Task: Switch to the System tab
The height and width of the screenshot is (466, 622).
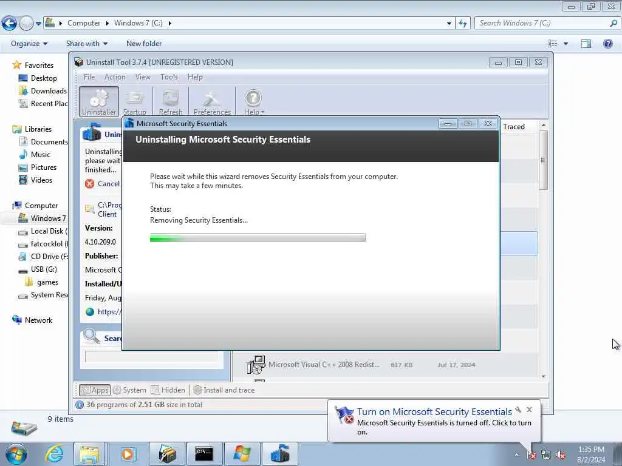Action: 130,390
